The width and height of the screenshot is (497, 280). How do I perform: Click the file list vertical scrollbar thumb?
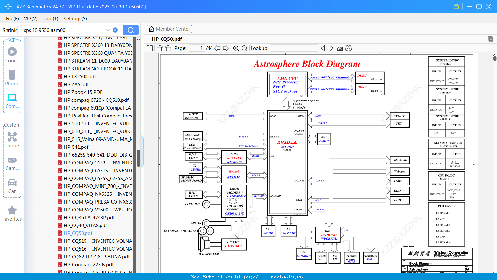pos(138,158)
